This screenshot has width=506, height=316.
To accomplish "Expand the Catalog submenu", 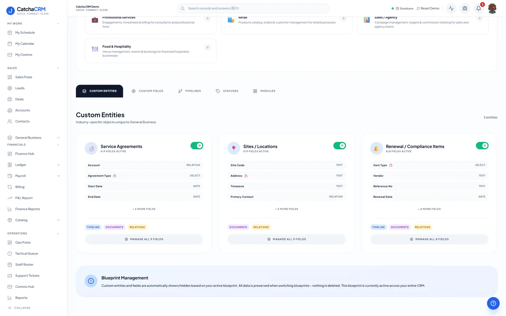I will pos(58,220).
